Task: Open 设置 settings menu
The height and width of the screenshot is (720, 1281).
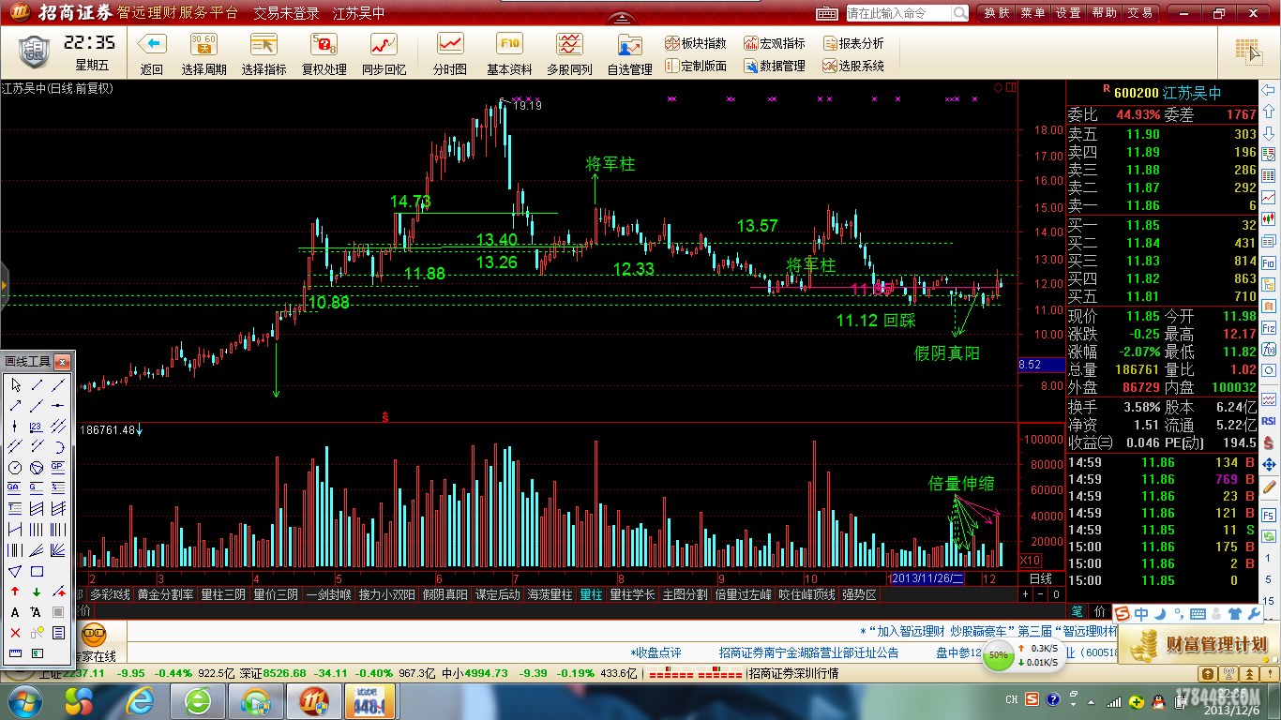Action: [1068, 13]
